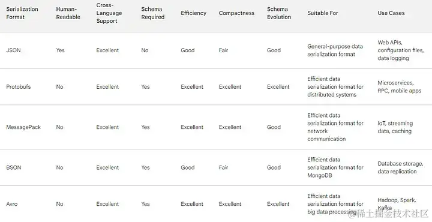This screenshot has height=222, width=432.
Task: Click the Protobufs row label
Action: (19, 87)
